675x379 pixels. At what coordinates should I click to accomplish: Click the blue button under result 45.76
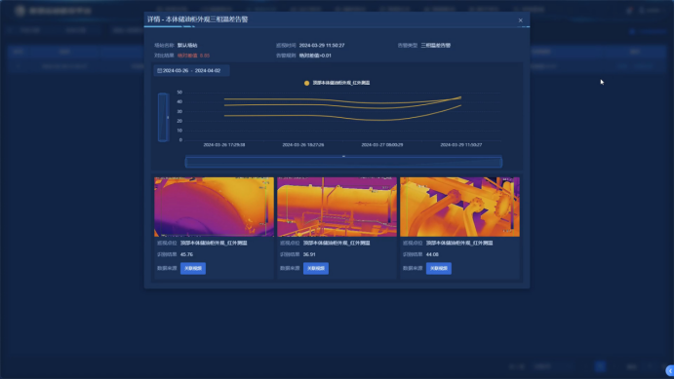pyautogui.click(x=193, y=269)
